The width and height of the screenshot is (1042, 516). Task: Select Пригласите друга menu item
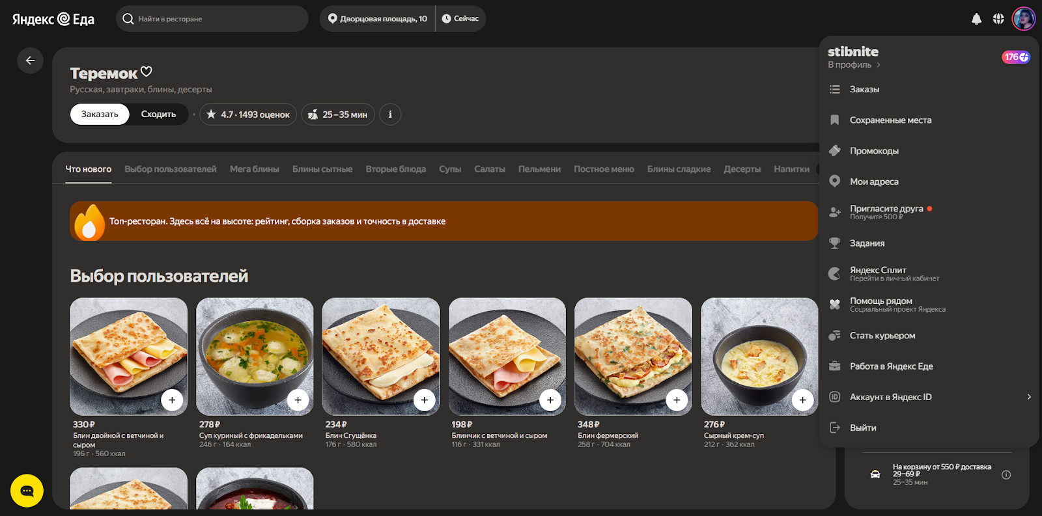tap(929, 212)
